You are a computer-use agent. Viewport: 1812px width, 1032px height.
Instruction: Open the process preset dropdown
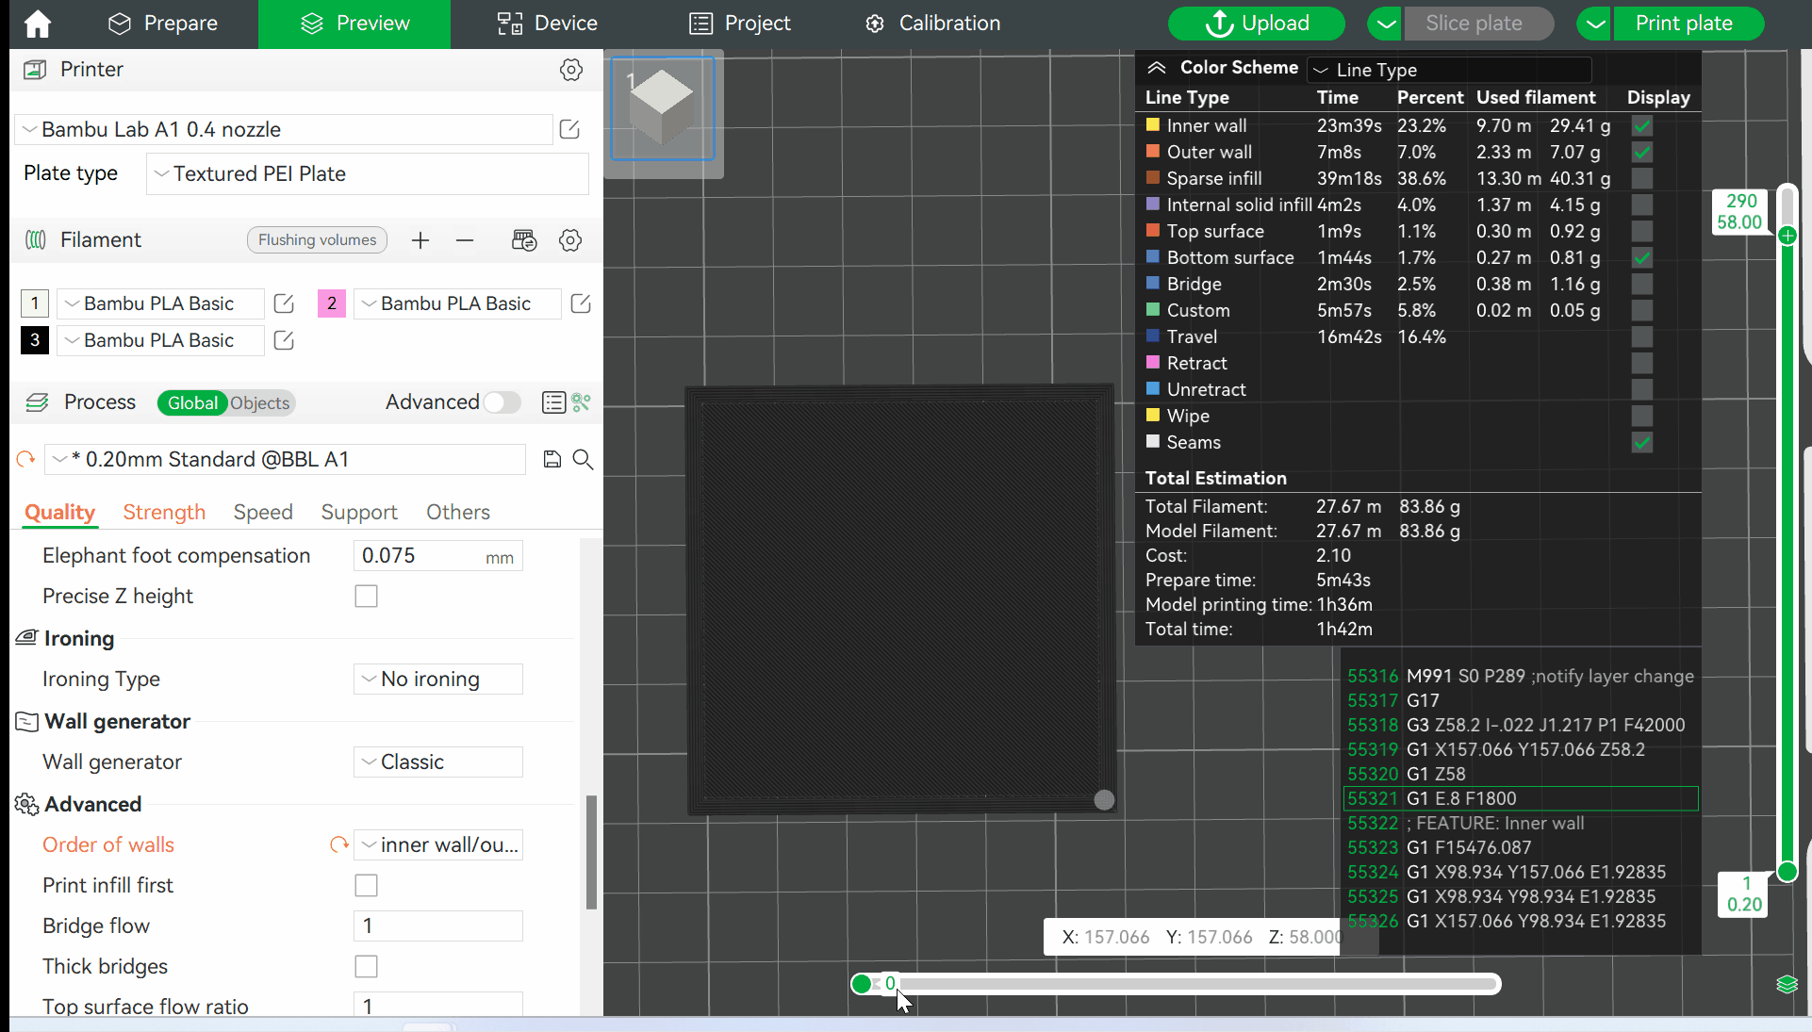[285, 459]
